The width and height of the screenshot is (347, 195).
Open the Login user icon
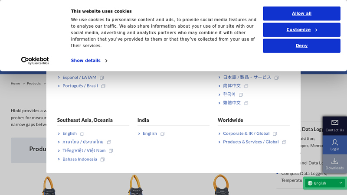[x=334, y=142]
